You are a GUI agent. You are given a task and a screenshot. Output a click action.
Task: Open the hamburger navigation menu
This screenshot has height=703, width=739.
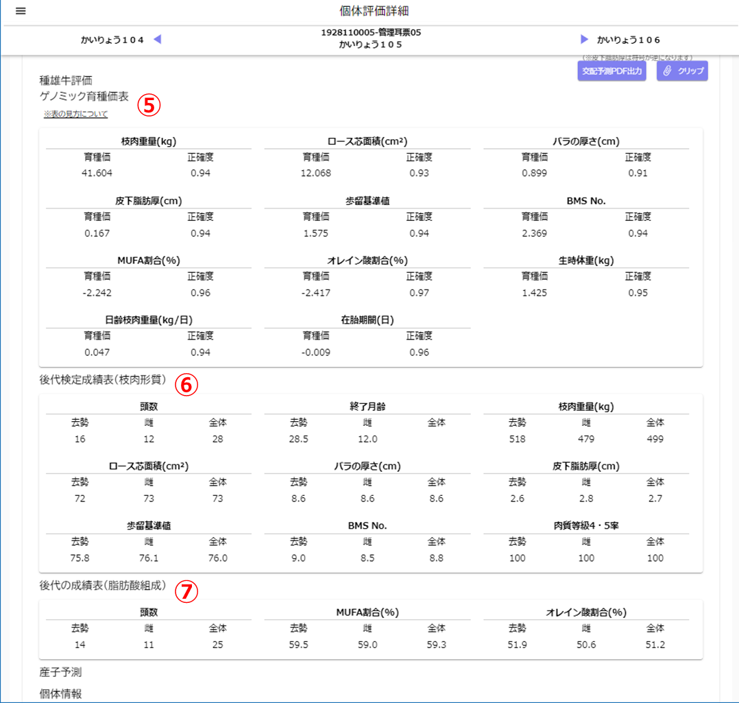pos(20,10)
